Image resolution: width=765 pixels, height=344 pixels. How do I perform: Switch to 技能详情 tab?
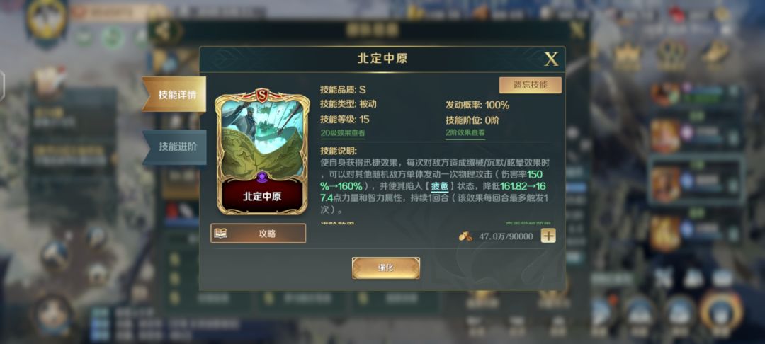174,95
